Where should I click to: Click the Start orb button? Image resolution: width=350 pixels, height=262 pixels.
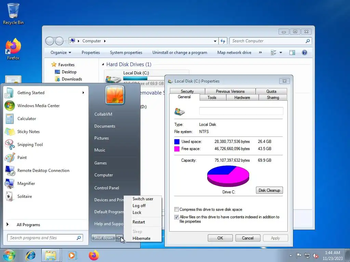[9, 255]
